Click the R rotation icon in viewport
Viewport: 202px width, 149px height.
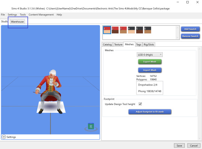click(x=91, y=127)
